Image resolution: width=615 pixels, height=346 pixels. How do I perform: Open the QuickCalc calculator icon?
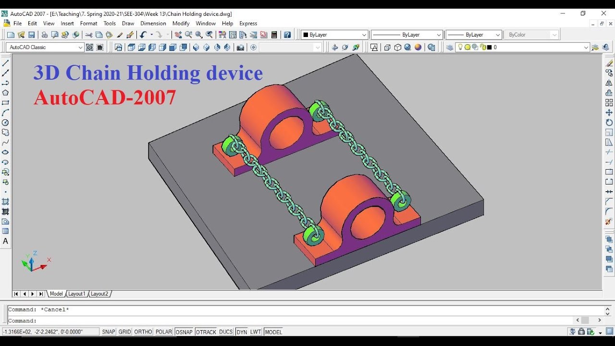(x=274, y=35)
